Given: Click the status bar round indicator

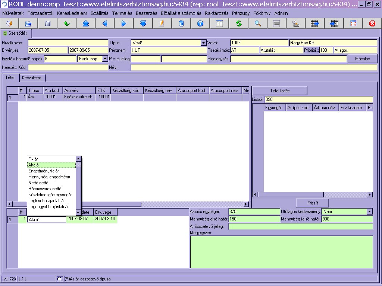Looking at the screenshot, I should 59,279.
